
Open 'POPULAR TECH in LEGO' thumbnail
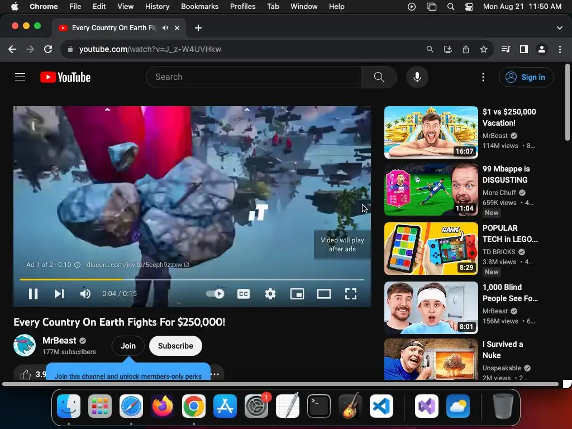tap(431, 249)
